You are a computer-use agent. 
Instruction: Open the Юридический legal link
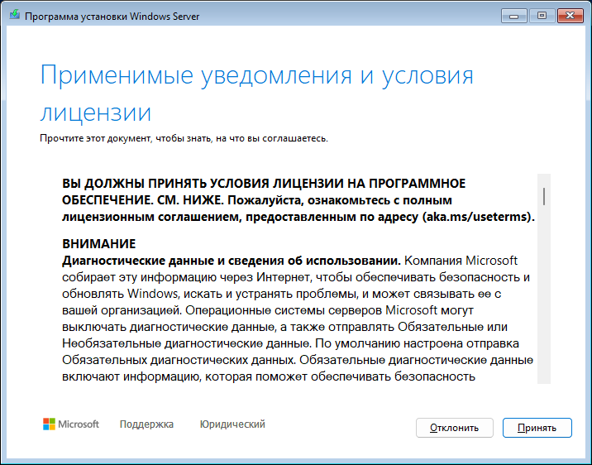[x=232, y=424]
